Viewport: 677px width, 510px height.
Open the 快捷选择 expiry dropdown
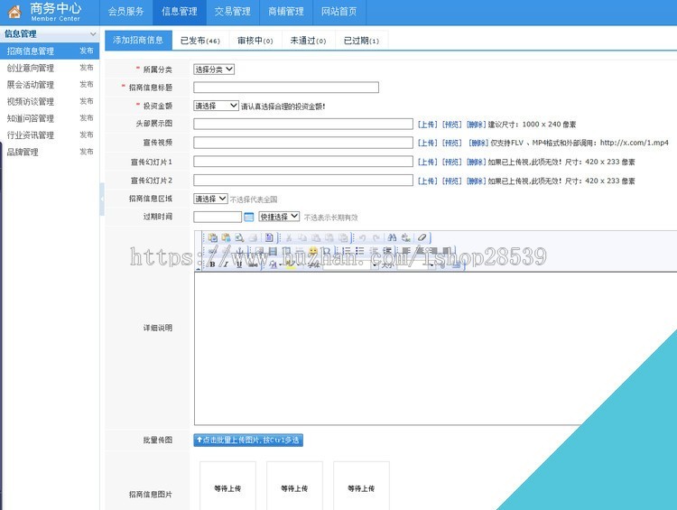click(x=279, y=217)
